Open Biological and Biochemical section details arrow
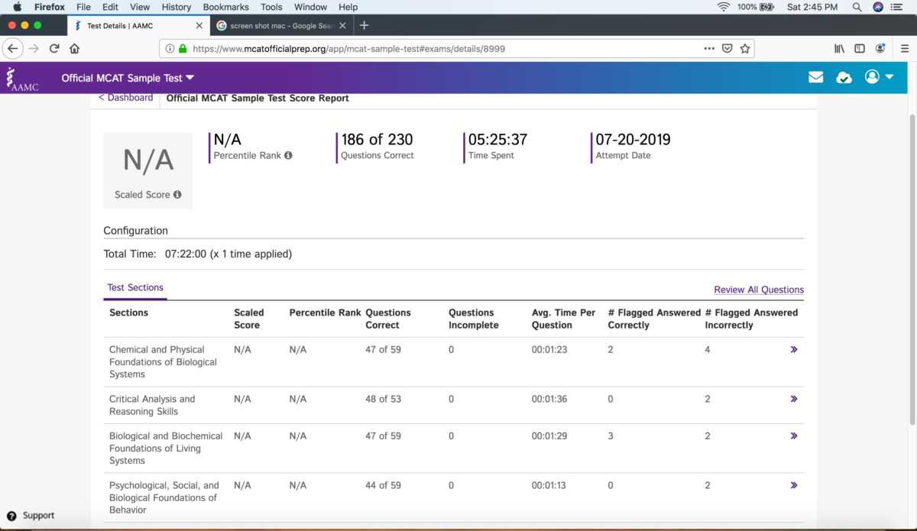The height and width of the screenshot is (531, 917). [x=794, y=435]
